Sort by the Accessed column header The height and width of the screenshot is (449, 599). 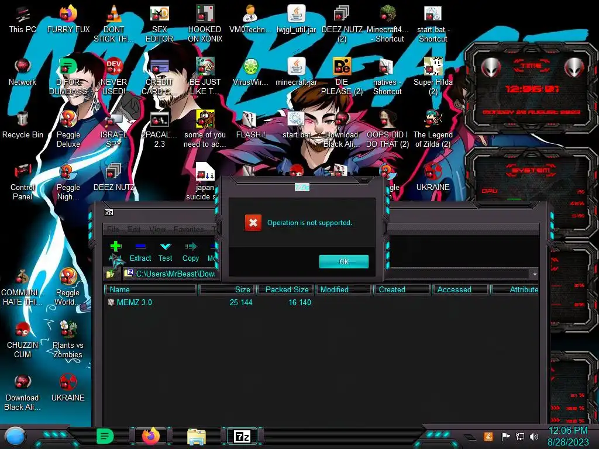click(460, 290)
